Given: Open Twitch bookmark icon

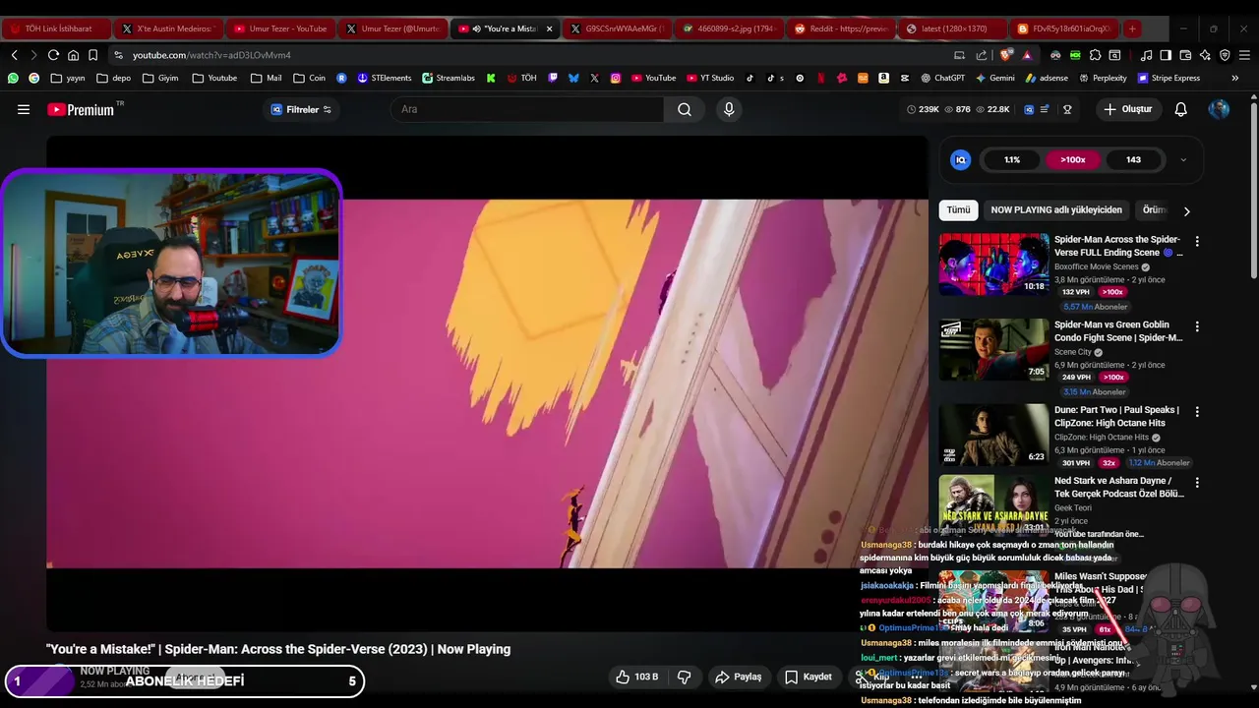Looking at the screenshot, I should (554, 78).
